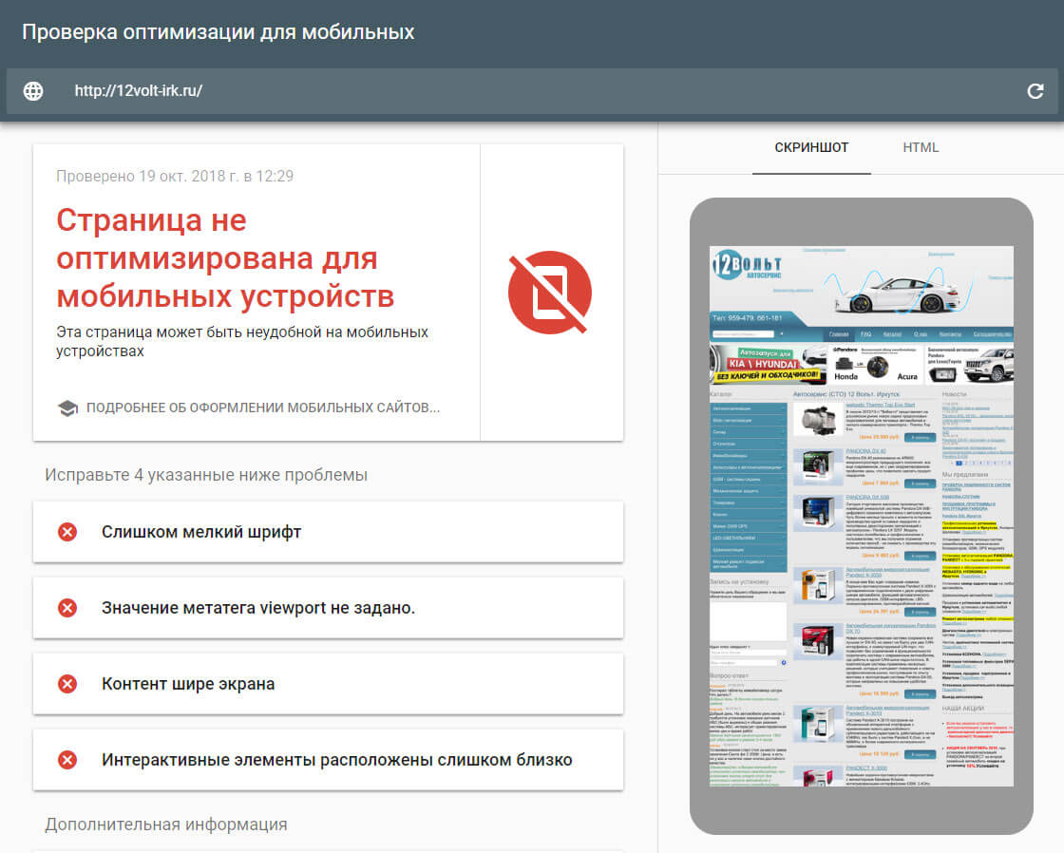The image size is (1064, 853).
Task: Switch to the HTML tab
Action: click(x=920, y=147)
